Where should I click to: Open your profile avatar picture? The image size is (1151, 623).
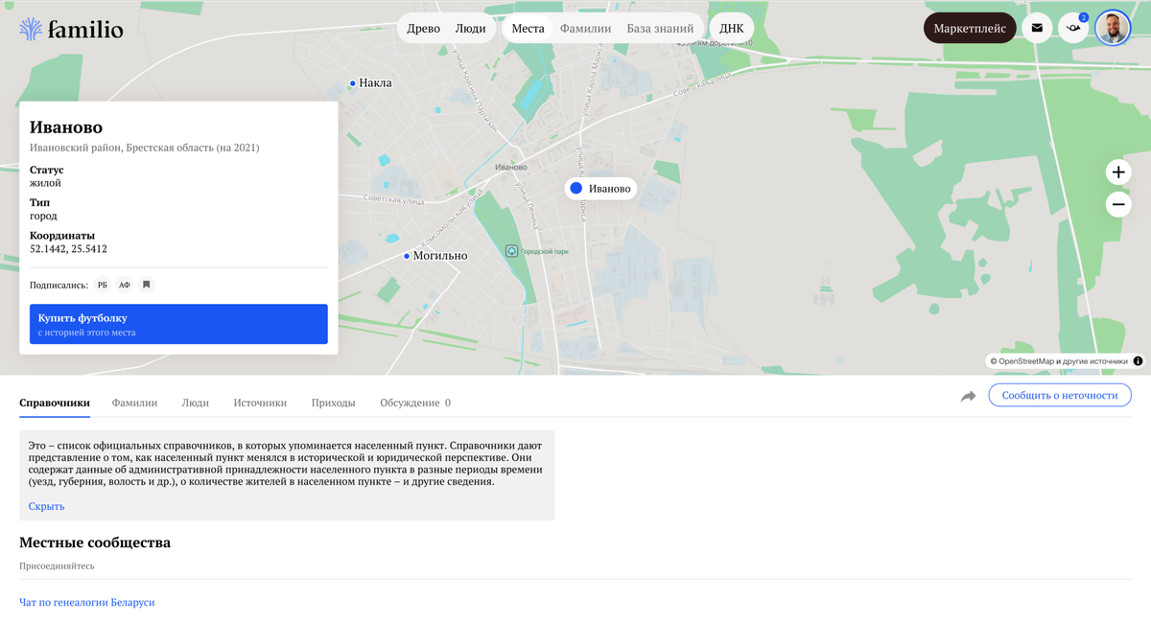(x=1113, y=27)
